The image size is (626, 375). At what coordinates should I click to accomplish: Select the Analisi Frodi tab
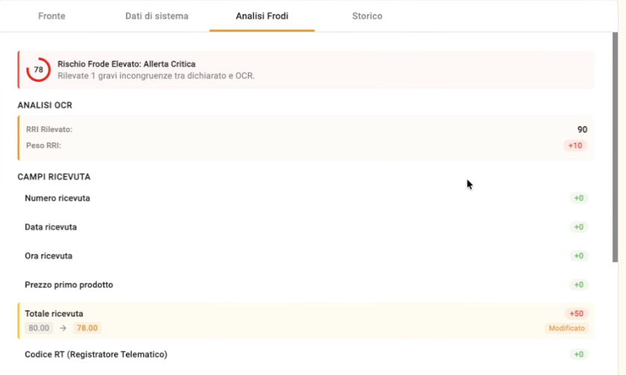click(262, 16)
